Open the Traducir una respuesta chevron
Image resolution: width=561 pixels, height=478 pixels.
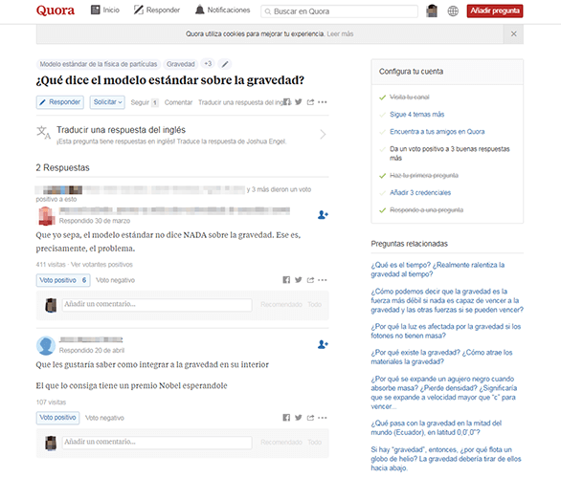323,135
